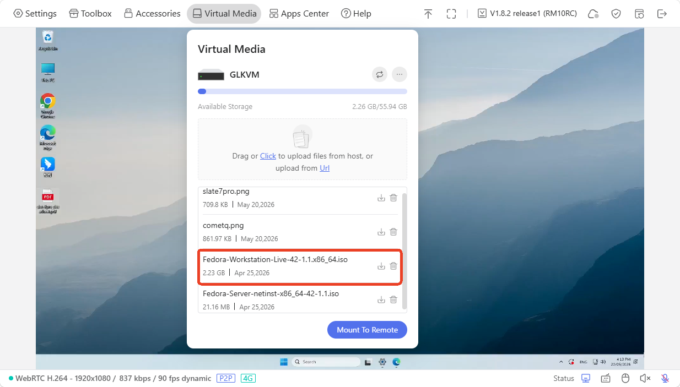Click the remote taskbar Search box

click(325, 362)
